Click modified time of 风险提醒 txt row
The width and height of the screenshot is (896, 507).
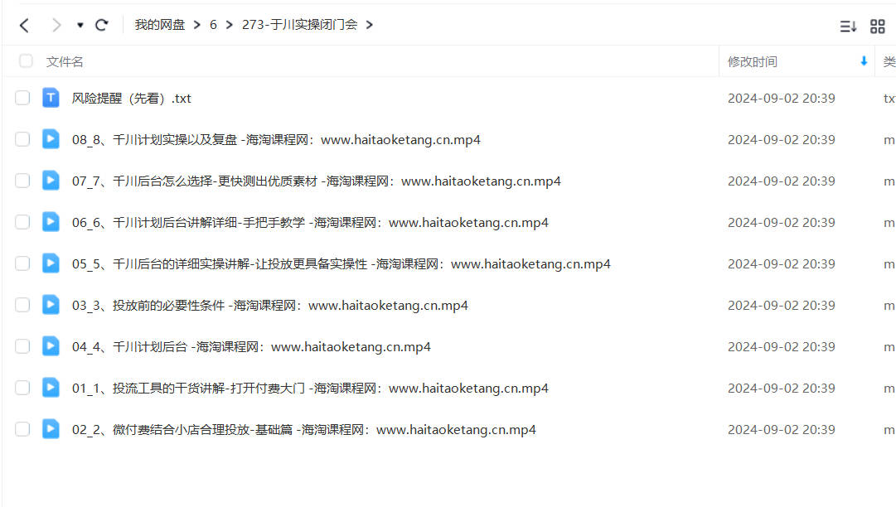click(x=781, y=99)
